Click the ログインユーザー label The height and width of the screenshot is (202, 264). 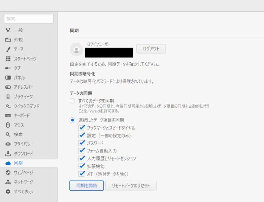pos(99,44)
